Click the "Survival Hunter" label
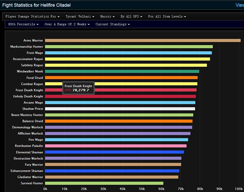 click(32, 183)
